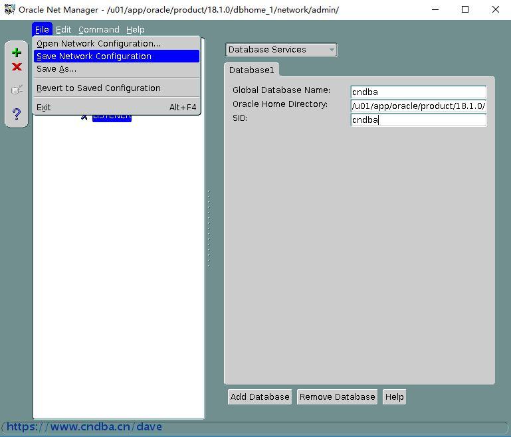Minimize the Oracle Net Manager window
This screenshot has height=437, width=511.
pyautogui.click(x=435, y=9)
